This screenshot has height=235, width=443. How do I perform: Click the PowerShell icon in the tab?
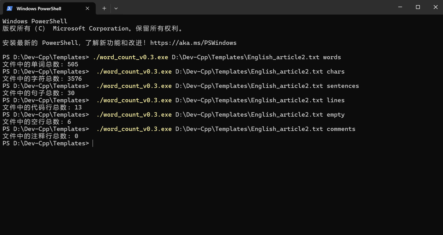(x=10, y=8)
